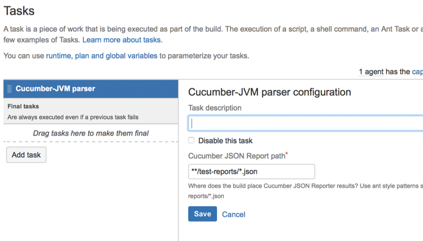
Task: Click the partially visible capability link after '1 agent has the'
Action: (x=417, y=72)
